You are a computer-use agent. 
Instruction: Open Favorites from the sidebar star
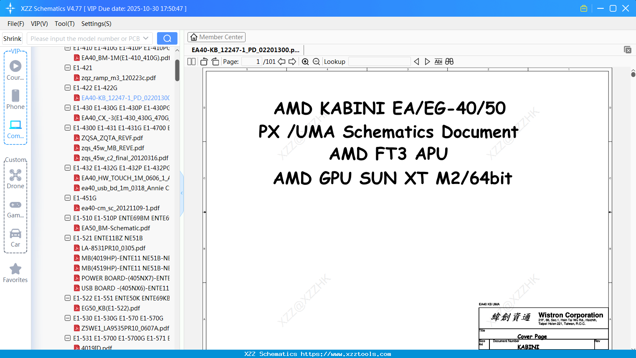tap(15, 273)
